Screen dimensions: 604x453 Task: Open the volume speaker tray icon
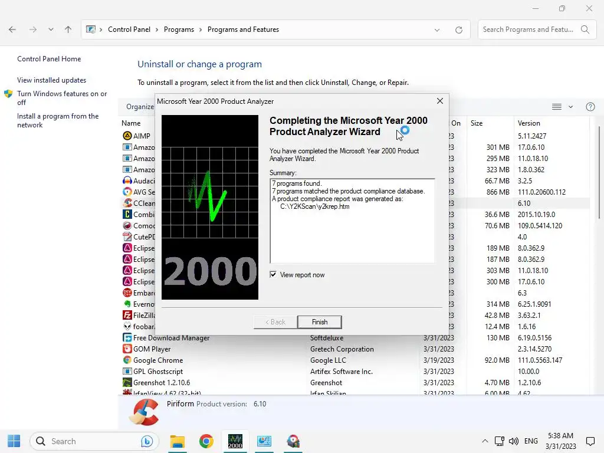coord(514,441)
